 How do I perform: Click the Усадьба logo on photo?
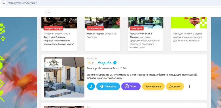coord(54,63)
